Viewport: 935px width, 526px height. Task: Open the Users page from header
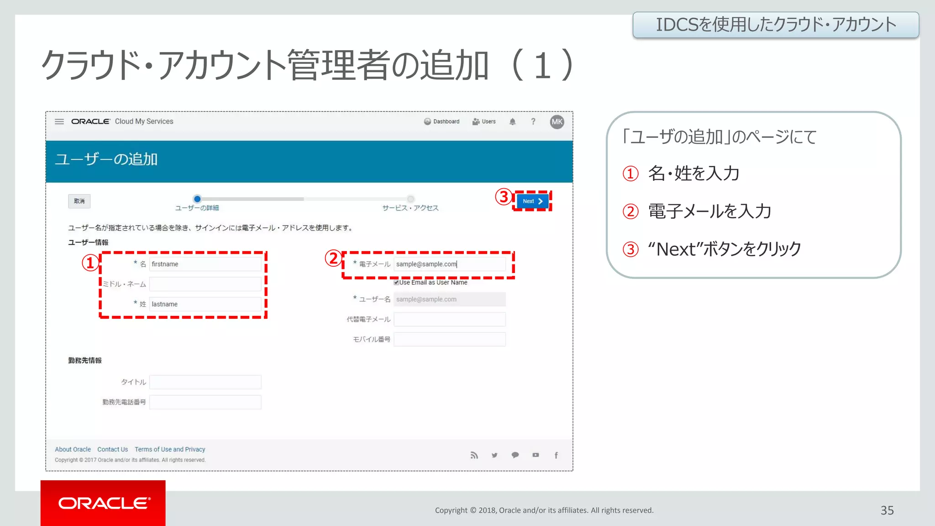tap(484, 121)
